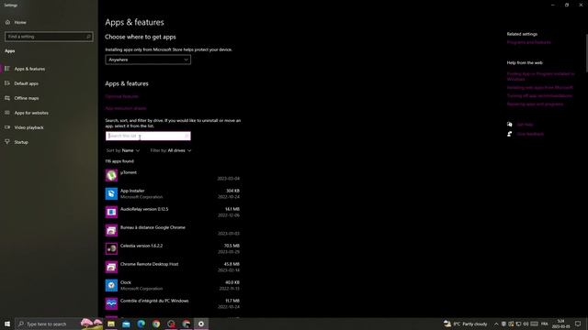Click the Clock app icon
Viewport: 588px width, 330px height.
pos(111,285)
